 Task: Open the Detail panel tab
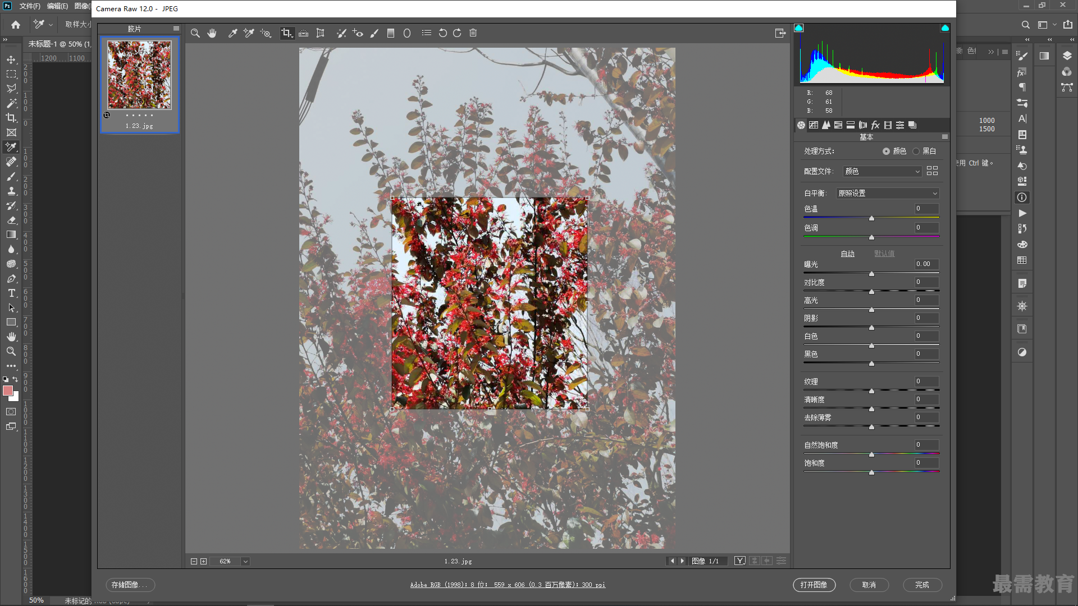(826, 125)
